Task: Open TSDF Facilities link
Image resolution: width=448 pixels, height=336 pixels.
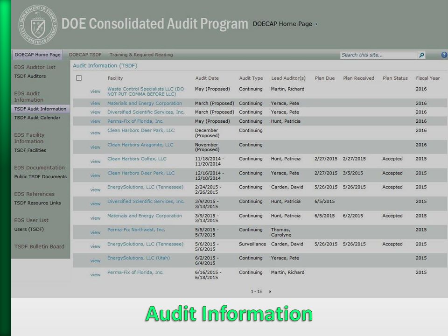Action: pos(30,150)
